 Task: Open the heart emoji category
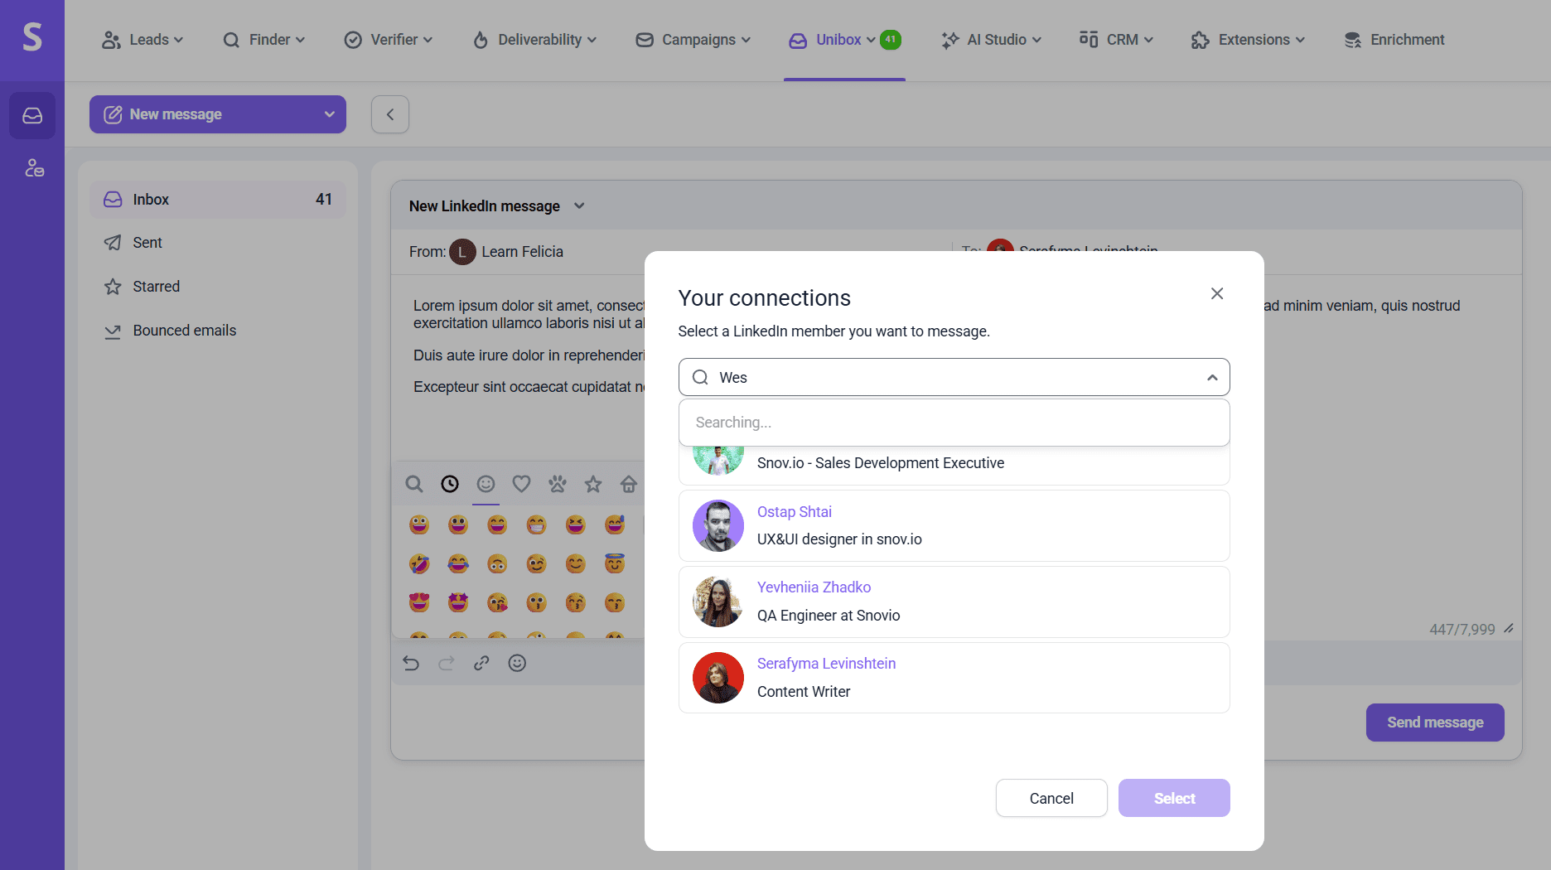point(521,484)
